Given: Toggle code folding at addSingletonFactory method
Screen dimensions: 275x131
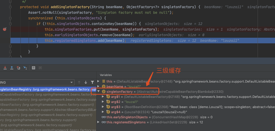Looking at the screenshot, I should pos(10,7).
